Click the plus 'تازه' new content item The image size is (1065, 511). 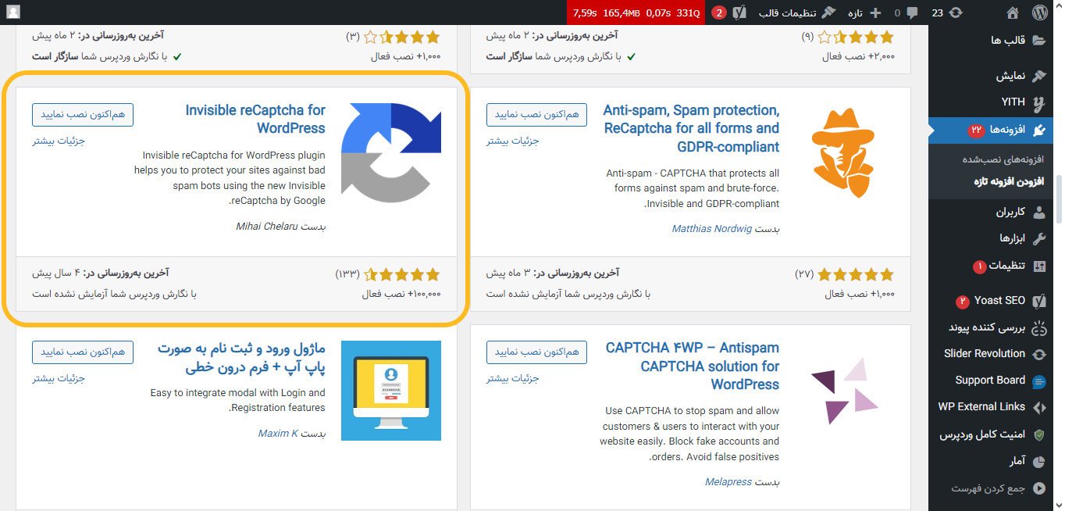pyautogui.click(x=864, y=13)
